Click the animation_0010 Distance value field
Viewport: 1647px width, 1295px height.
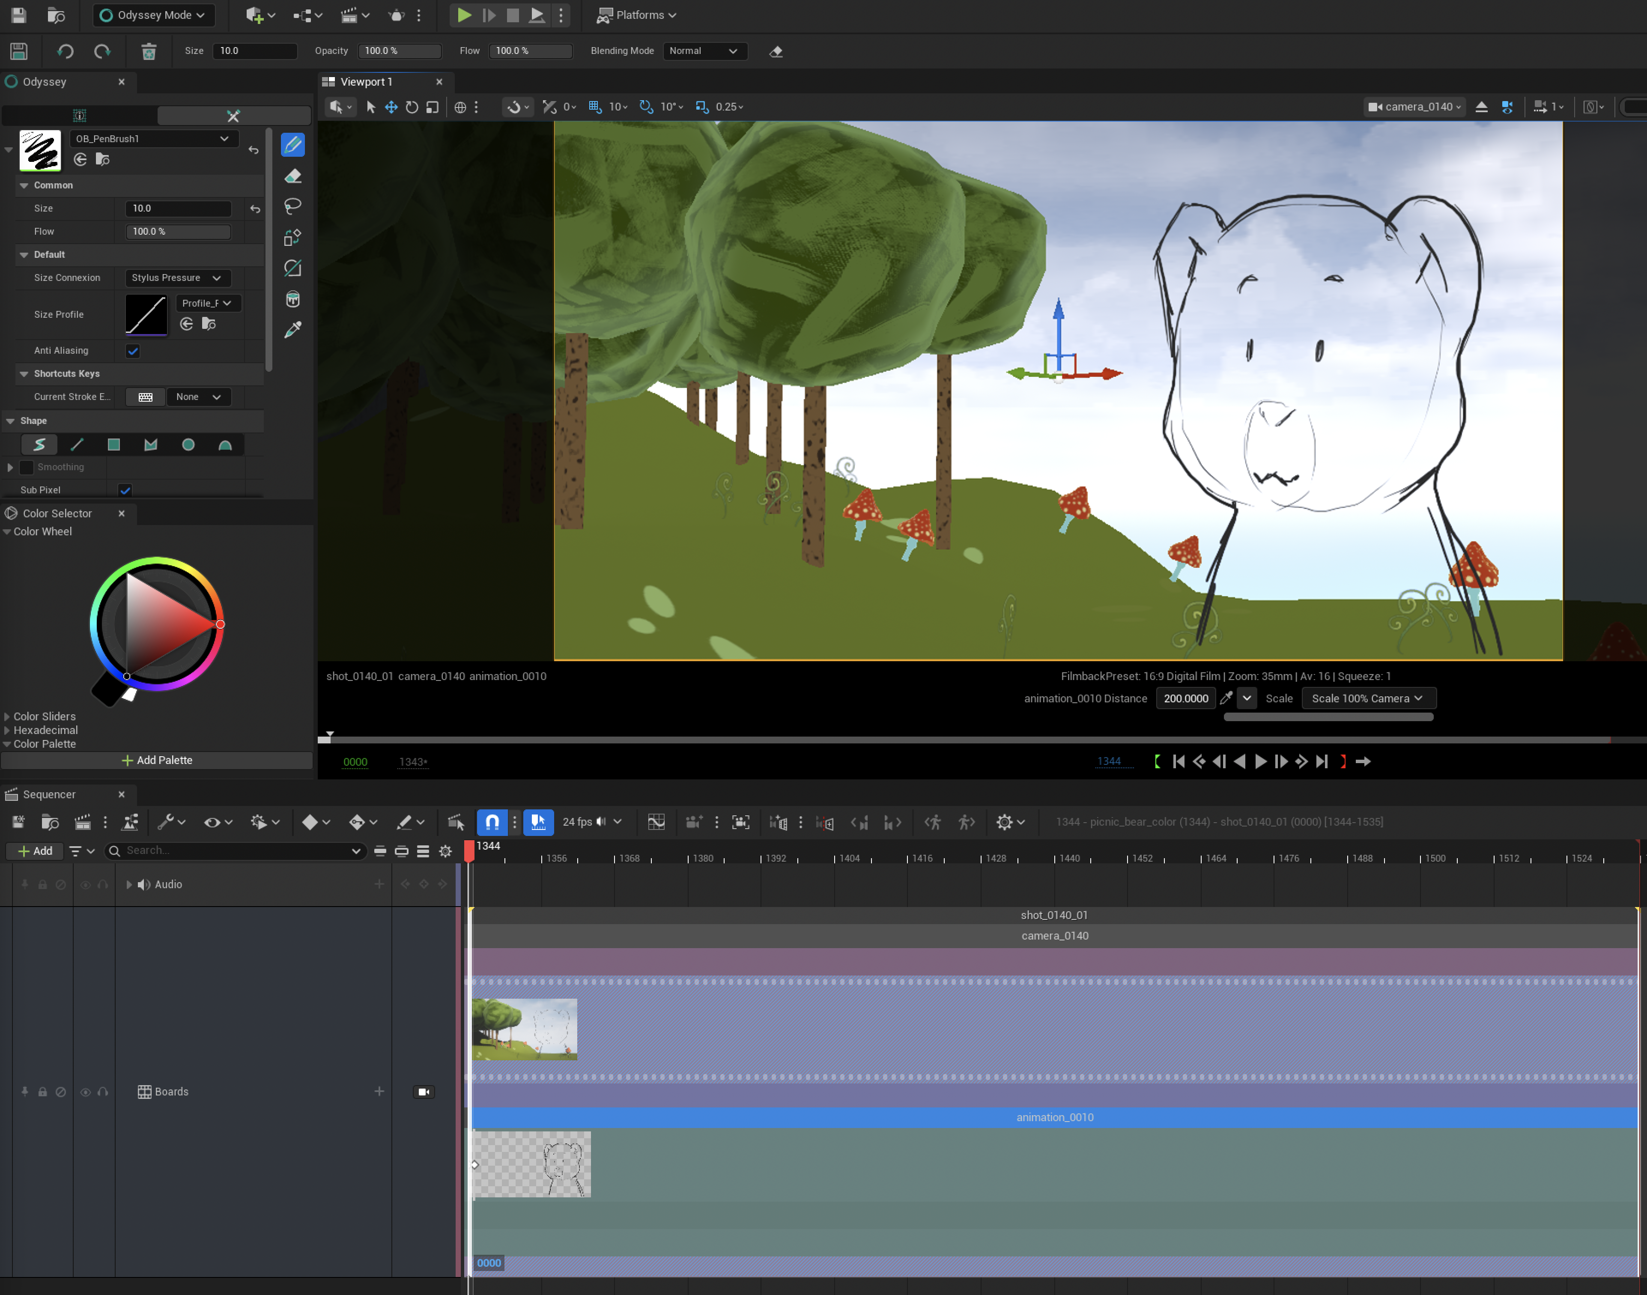click(1185, 698)
